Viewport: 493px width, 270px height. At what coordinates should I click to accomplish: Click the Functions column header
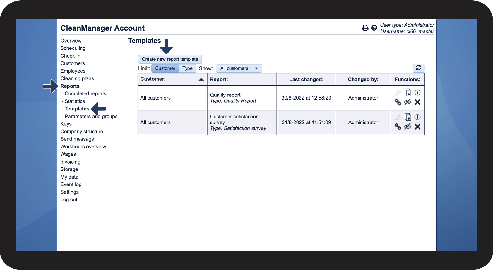point(408,79)
